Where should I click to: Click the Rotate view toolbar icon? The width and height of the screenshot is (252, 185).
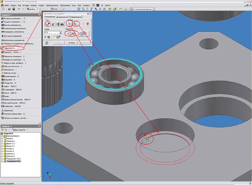[100, 9]
